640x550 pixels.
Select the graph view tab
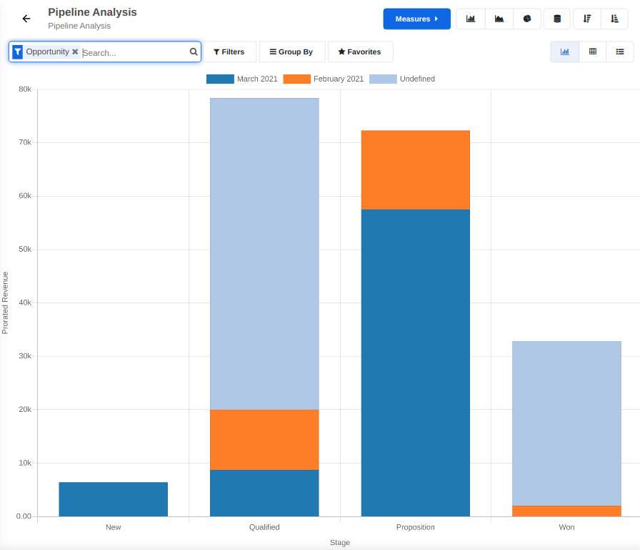pyautogui.click(x=564, y=51)
